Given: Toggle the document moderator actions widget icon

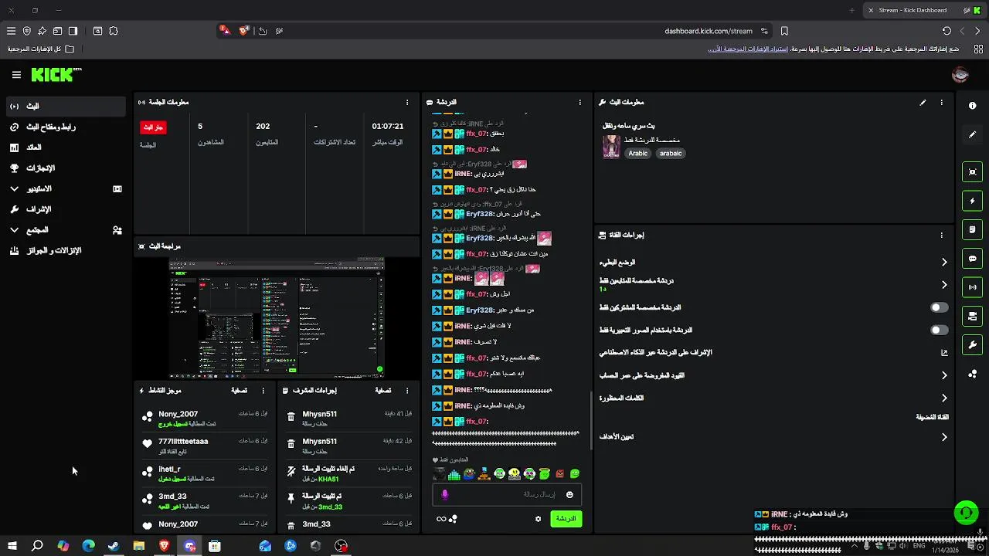Looking at the screenshot, I should [972, 229].
